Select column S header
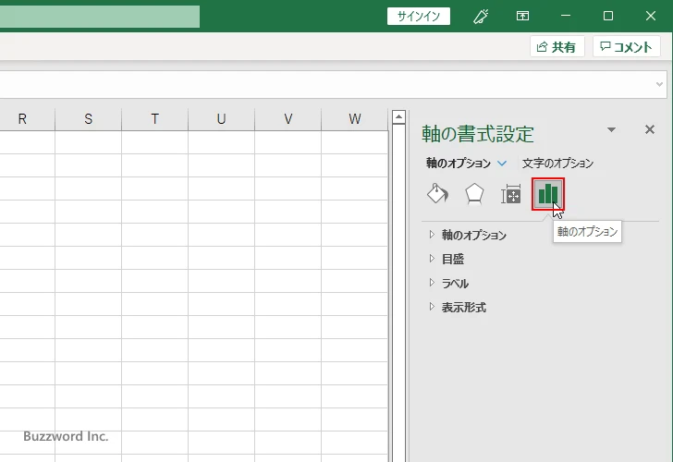Viewport: 673px width, 462px height. (x=89, y=119)
